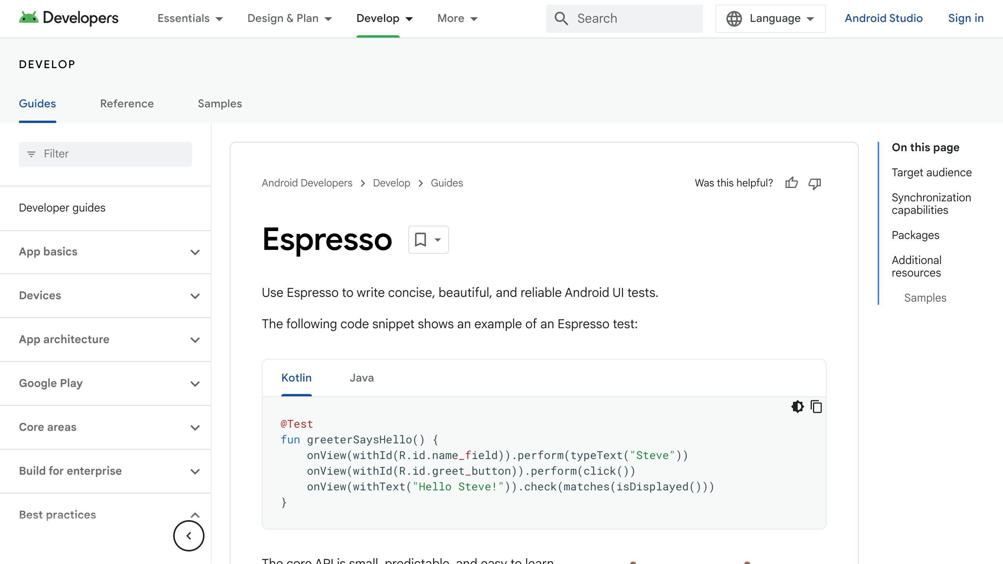Screen dimensions: 1003x564
Task: Open search with the magnifier icon
Action: tap(561, 18)
